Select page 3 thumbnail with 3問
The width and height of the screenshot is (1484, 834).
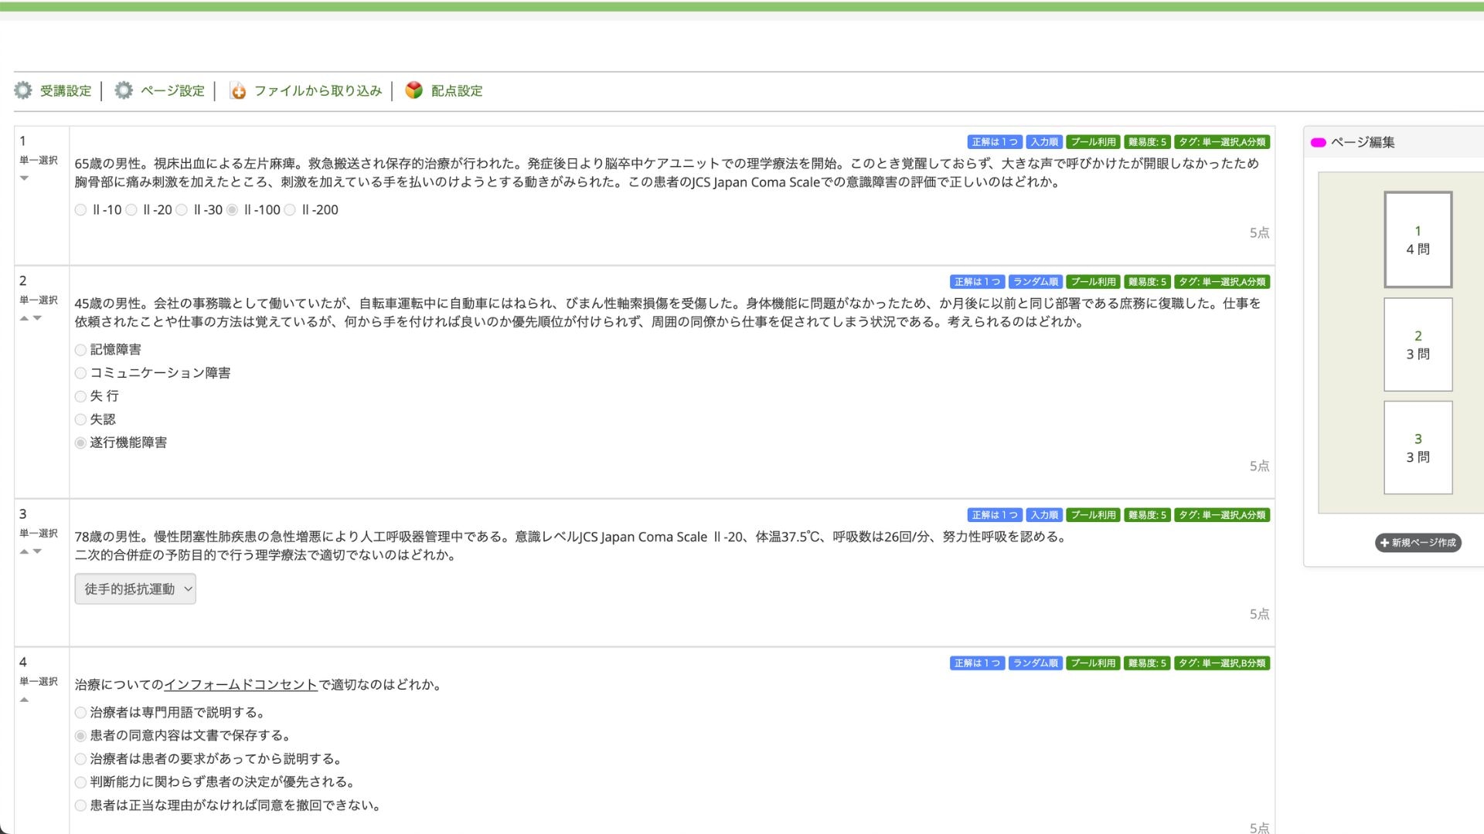coord(1418,447)
